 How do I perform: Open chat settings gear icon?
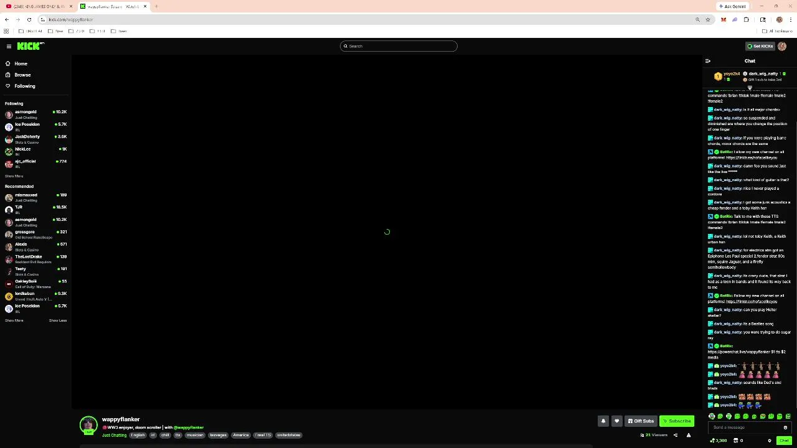[x=770, y=441]
